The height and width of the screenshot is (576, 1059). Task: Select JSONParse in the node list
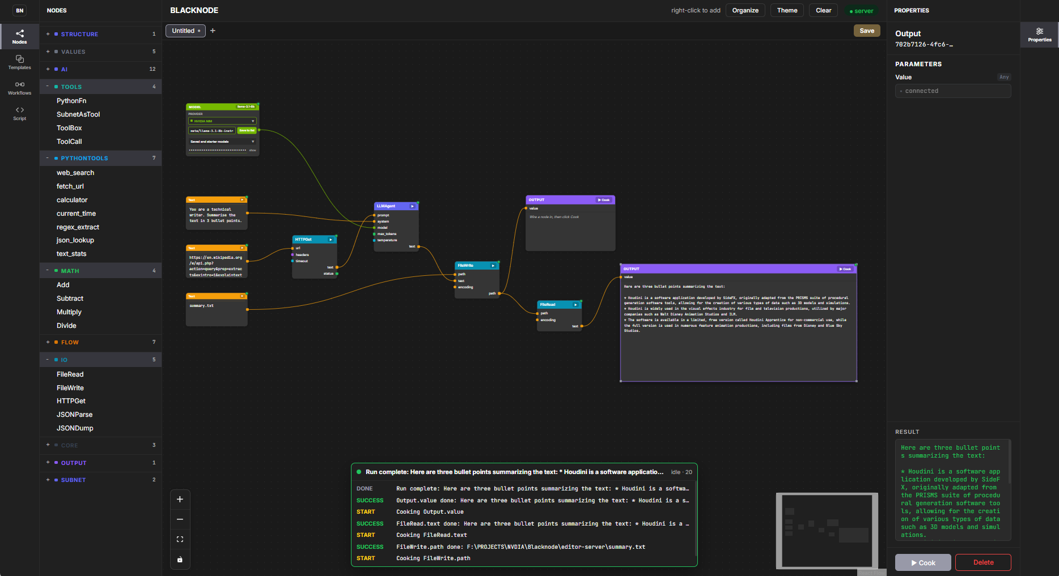[x=74, y=415]
